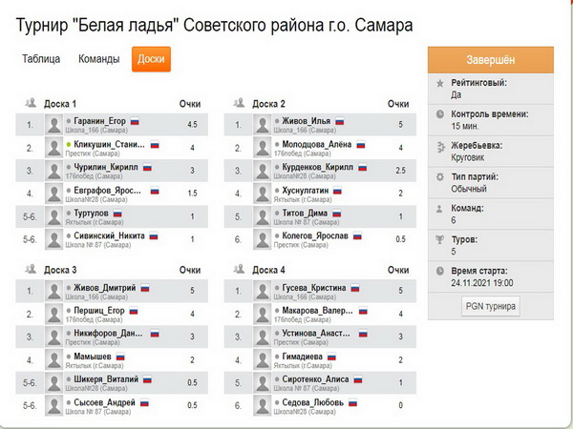The width and height of the screenshot is (573, 429).
Task: Click the players icon in the Доска 4 header
Action: [x=241, y=270]
